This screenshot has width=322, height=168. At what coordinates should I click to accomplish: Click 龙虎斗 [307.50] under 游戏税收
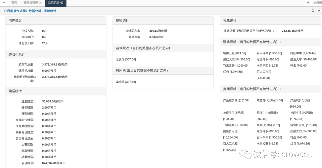126,59
